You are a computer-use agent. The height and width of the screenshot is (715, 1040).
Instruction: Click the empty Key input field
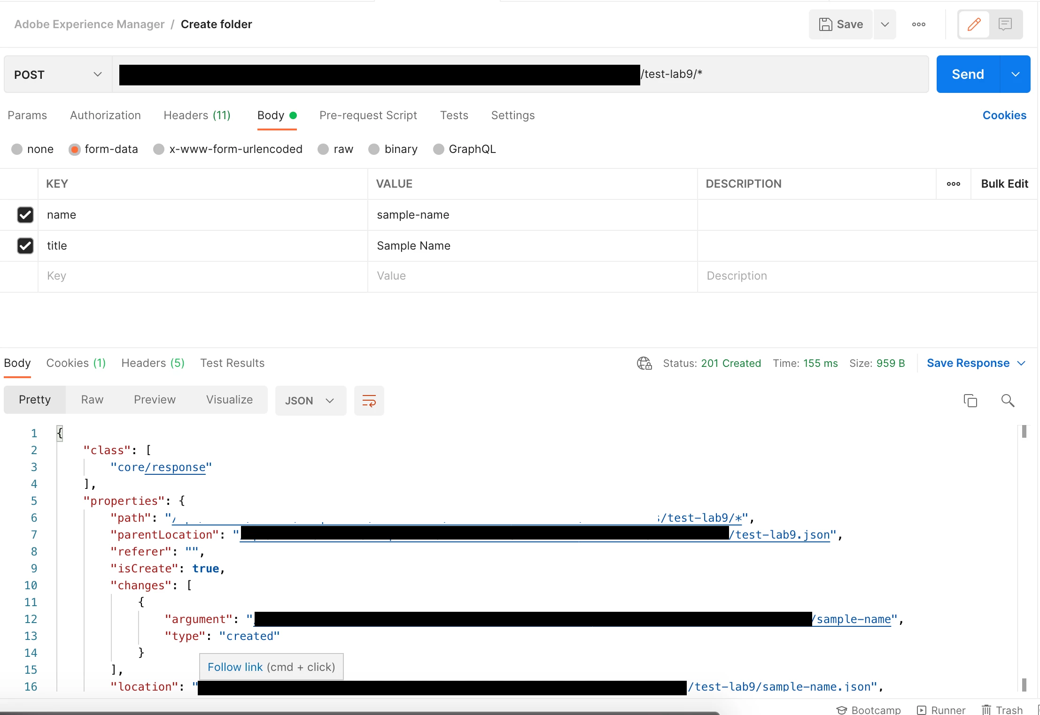point(202,276)
